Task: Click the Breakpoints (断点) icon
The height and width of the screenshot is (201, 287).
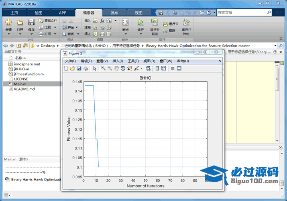Action: click(x=125, y=23)
